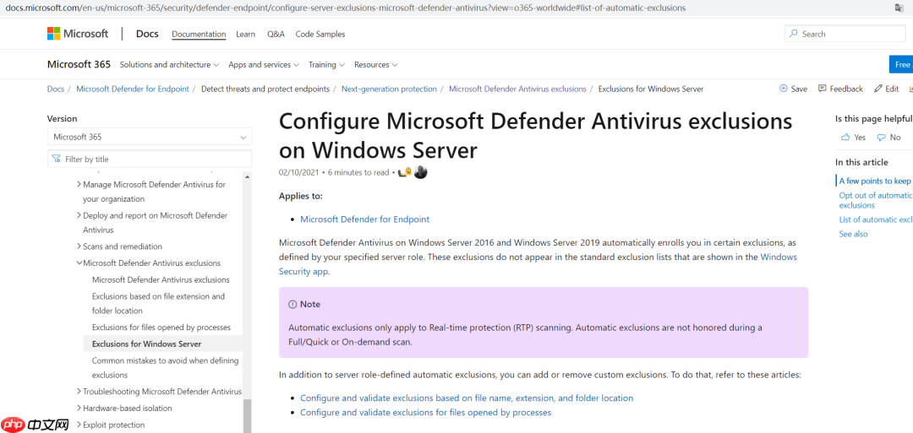The height and width of the screenshot is (433, 913).
Task: Jump to See also section
Action: 853,234
